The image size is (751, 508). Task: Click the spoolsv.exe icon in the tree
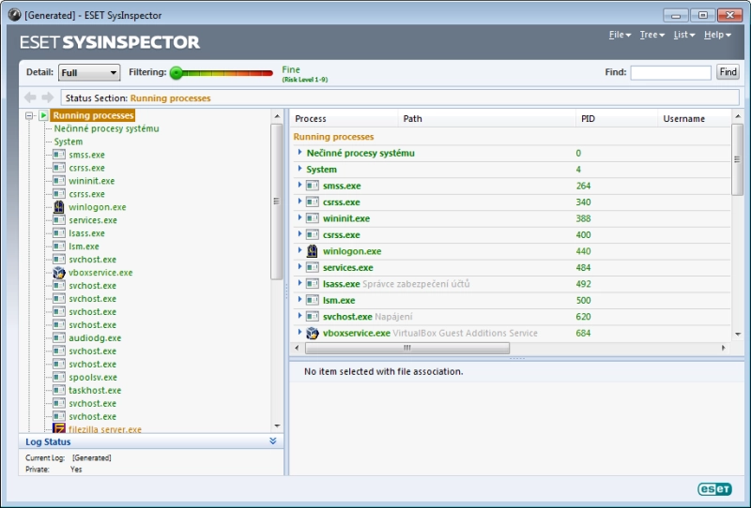[x=59, y=377]
